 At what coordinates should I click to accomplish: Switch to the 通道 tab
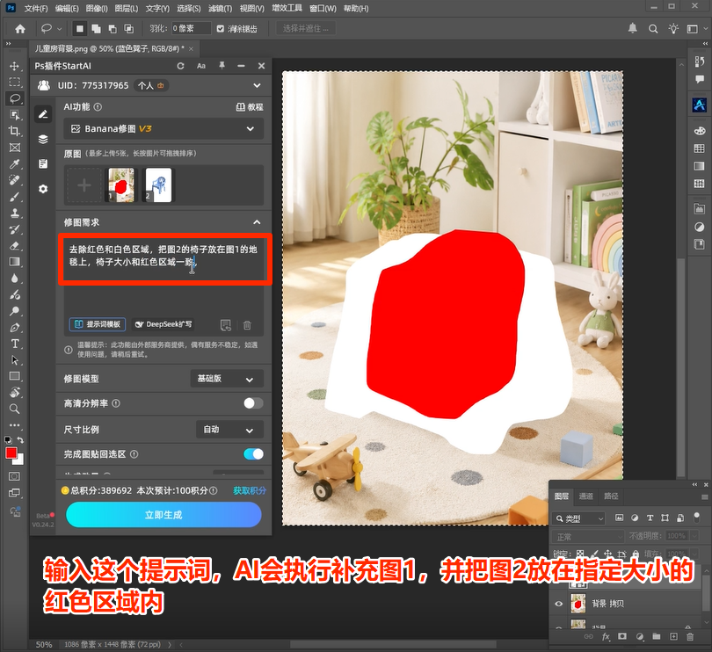585,496
